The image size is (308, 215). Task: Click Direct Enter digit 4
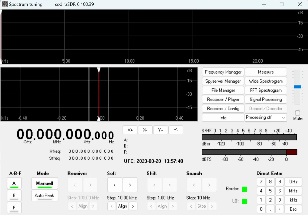point(261,191)
